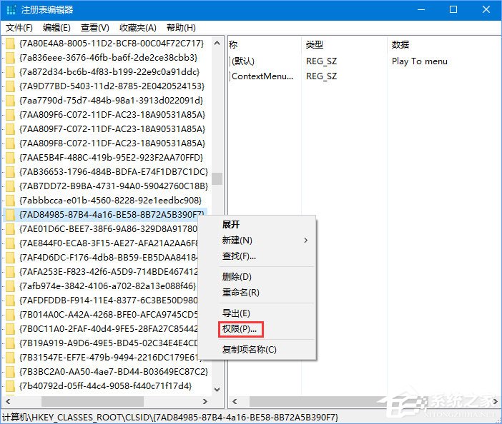Select key {7AA809F7-C072-11DF-AC23-18A90531A85A}
502x424 pixels.
(x=112, y=129)
